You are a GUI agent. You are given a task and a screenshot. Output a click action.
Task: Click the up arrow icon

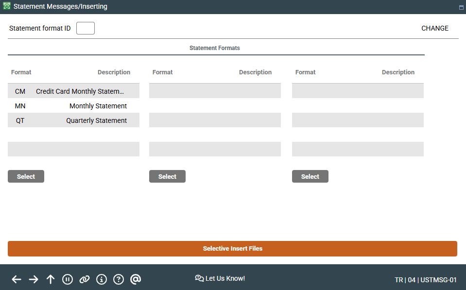click(51, 279)
